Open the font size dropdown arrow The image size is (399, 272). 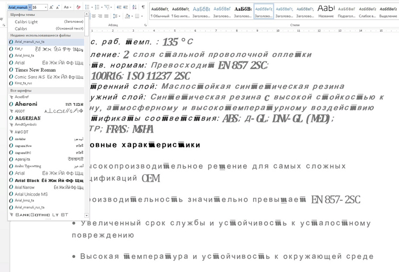[44, 7]
